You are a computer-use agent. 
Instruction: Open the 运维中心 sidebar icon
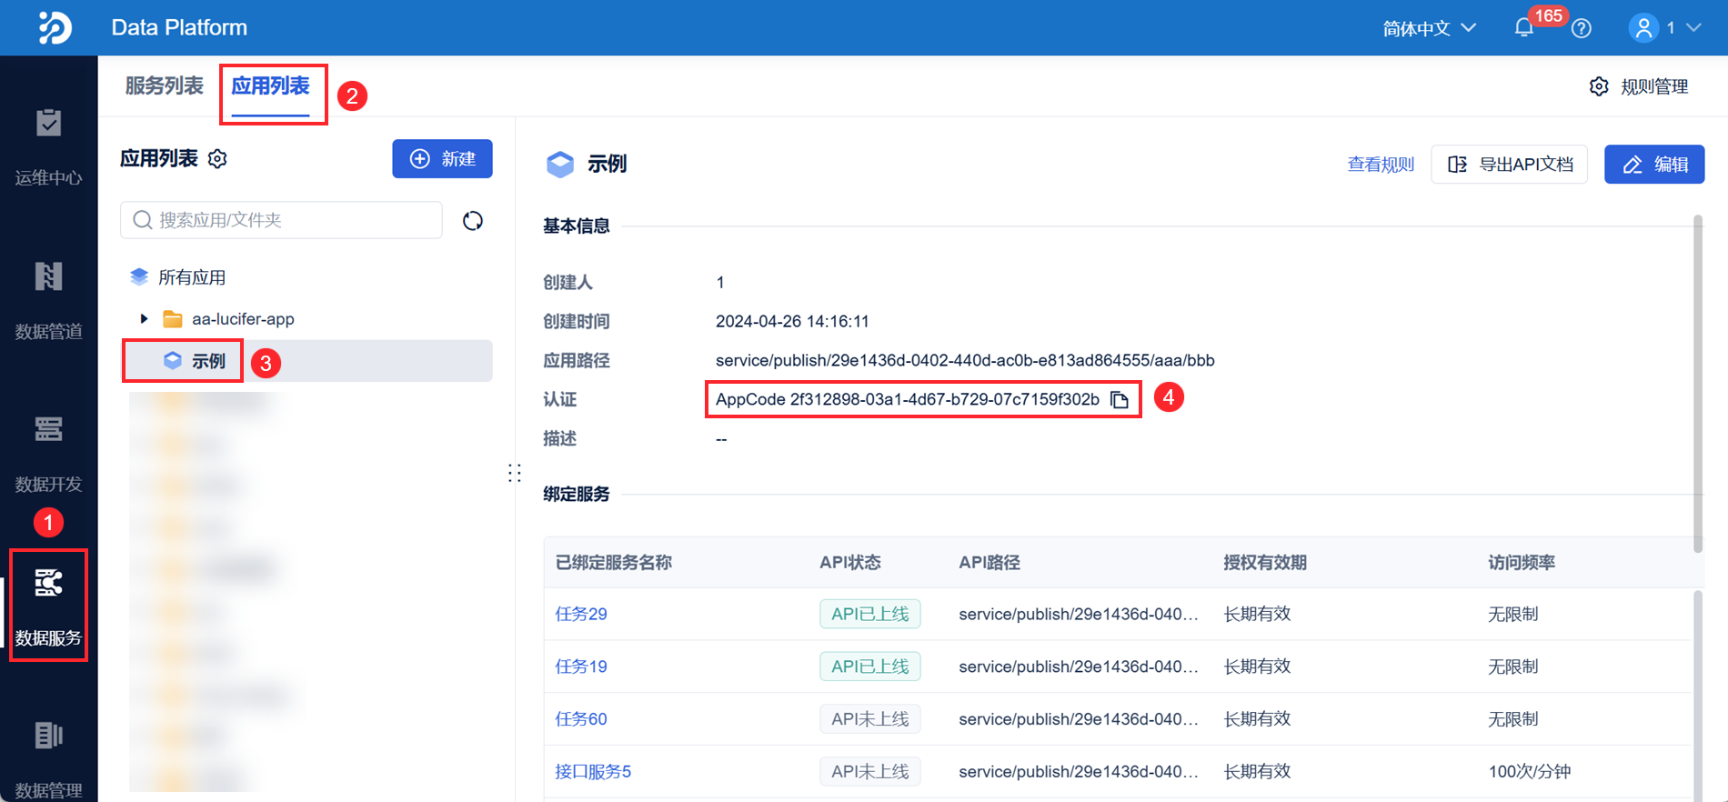click(48, 123)
